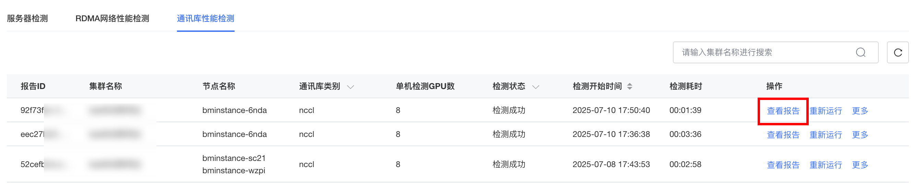
Task: Select the 通讯库性能检测 tab
Action: click(x=205, y=18)
